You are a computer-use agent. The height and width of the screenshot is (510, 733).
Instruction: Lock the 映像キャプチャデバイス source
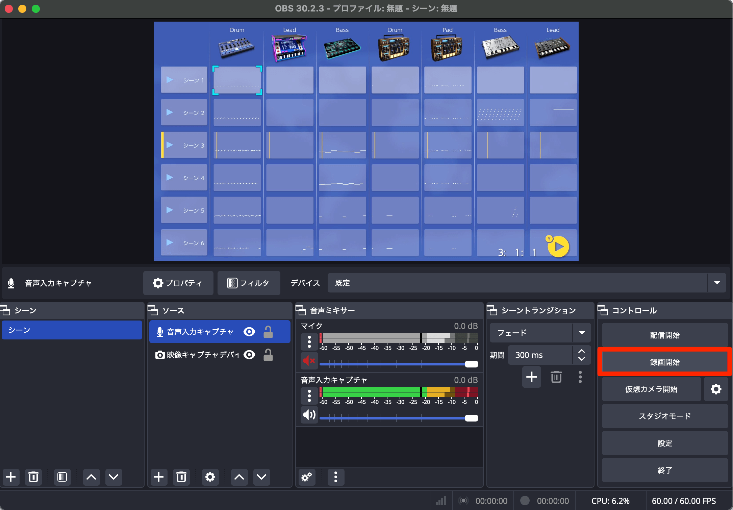click(x=268, y=355)
